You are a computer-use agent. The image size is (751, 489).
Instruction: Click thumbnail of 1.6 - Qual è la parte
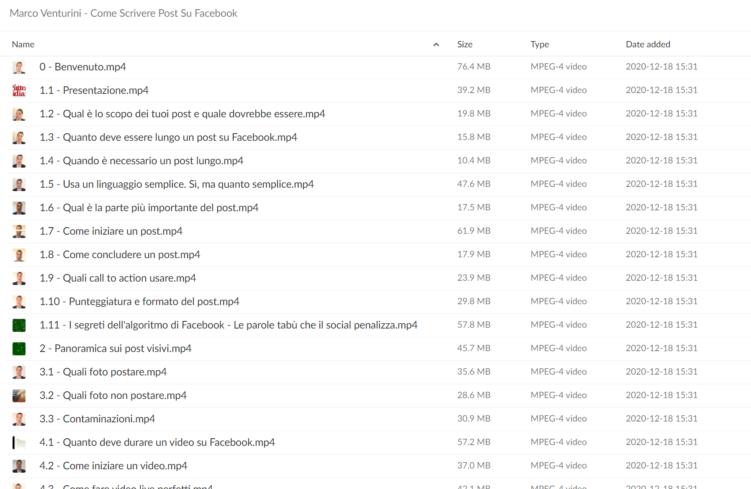(x=19, y=208)
